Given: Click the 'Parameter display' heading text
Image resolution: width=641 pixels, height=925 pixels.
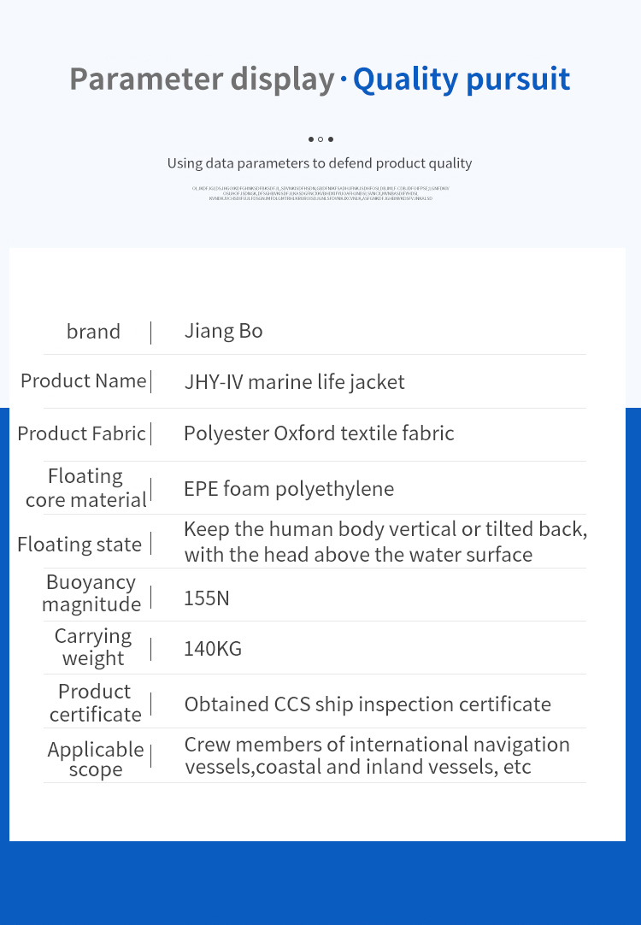Looking at the screenshot, I should (x=203, y=80).
